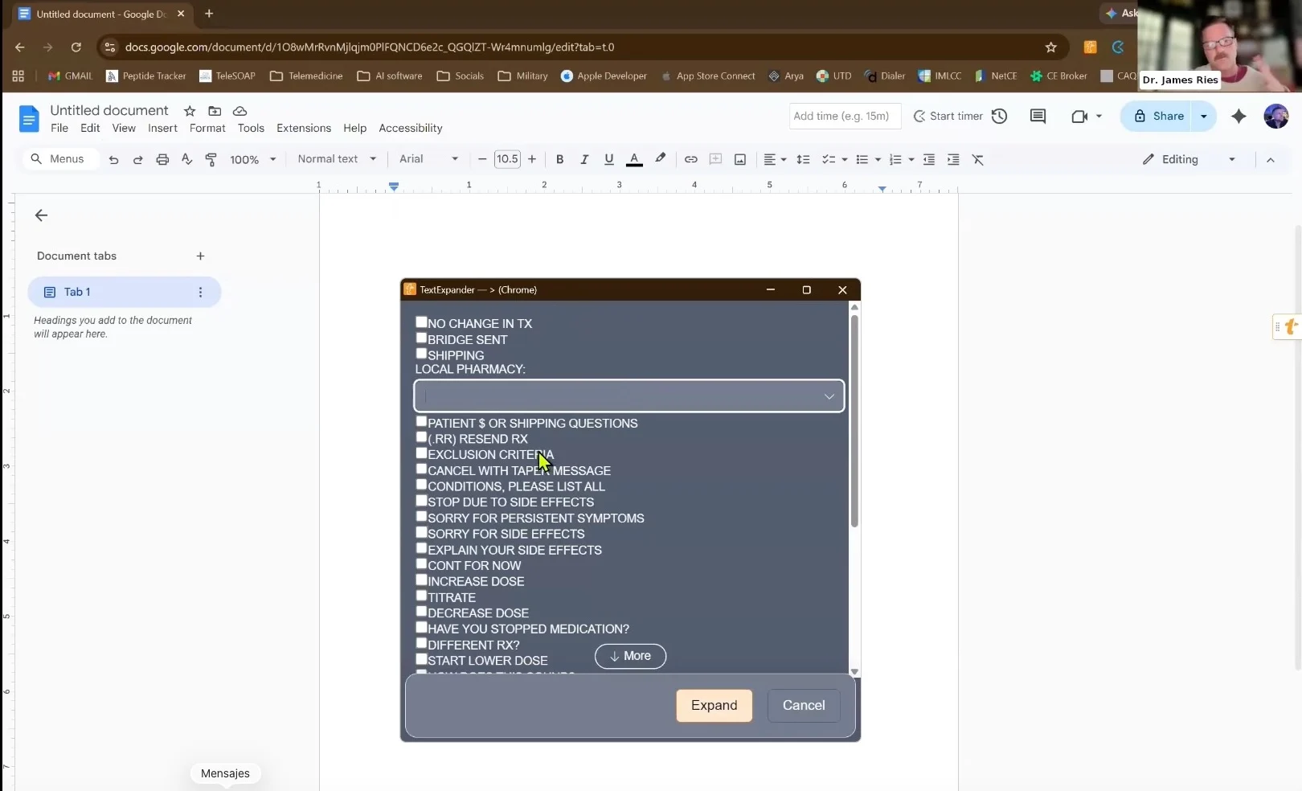Select the INCREASE DOSE checkbox
Screen dimensions: 1302x791
pos(421,580)
